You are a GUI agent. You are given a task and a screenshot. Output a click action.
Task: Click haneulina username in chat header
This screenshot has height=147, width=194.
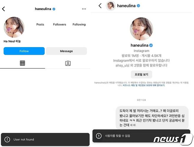click(126, 6)
